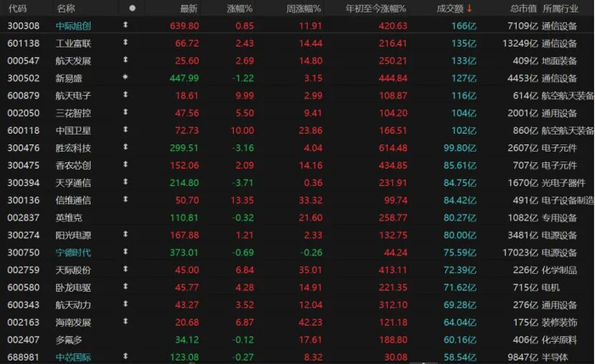Image resolution: width=595 pixels, height=364 pixels.
Task: Click the 所属行业 column header
Action: (560, 8)
